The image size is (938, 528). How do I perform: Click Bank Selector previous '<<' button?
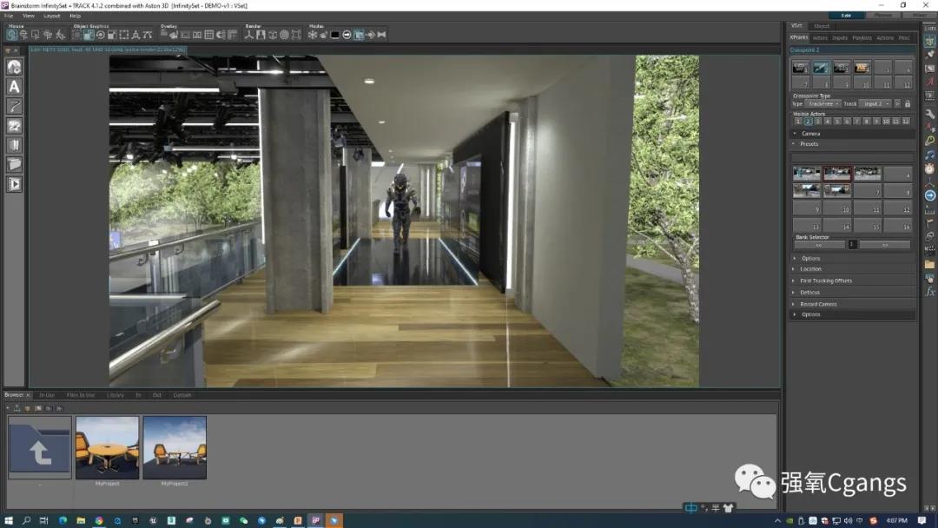tap(819, 245)
